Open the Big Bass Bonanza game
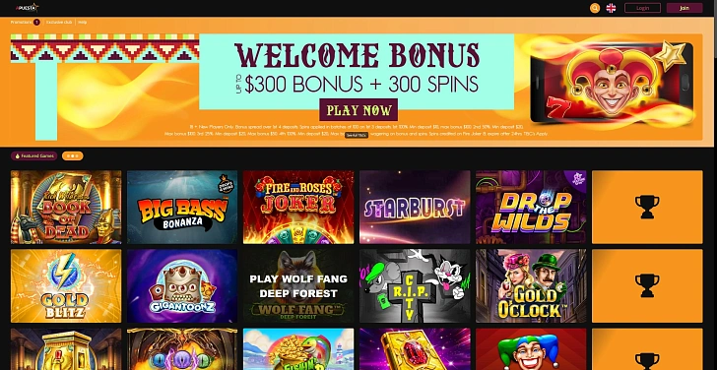The width and height of the screenshot is (717, 370). click(182, 207)
